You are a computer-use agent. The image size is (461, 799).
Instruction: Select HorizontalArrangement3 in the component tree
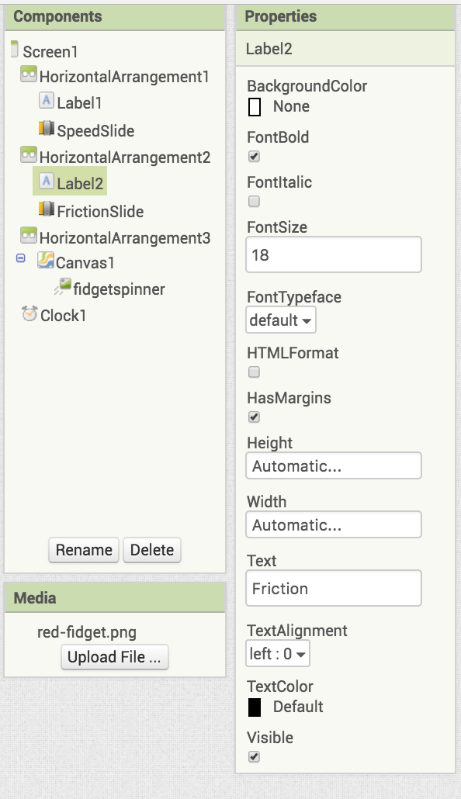(x=125, y=238)
